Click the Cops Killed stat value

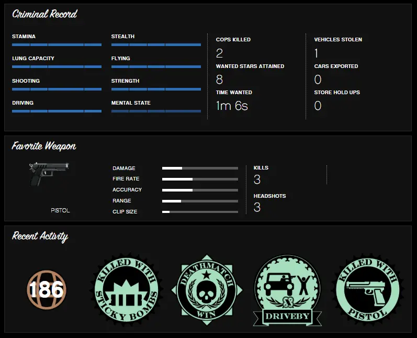point(219,53)
